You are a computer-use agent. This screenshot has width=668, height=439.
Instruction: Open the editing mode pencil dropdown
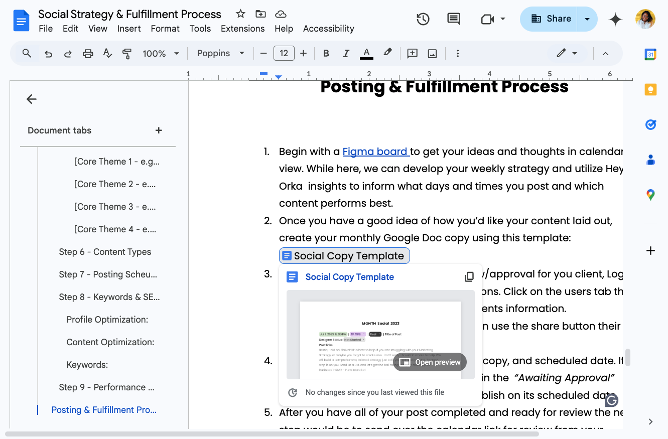(567, 53)
